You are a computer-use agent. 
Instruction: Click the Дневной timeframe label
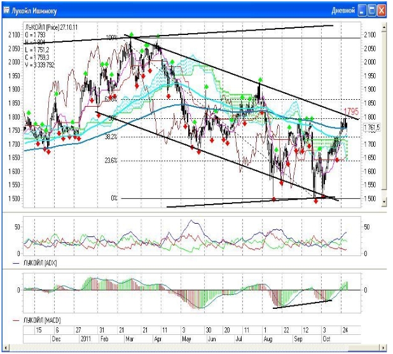(343, 11)
